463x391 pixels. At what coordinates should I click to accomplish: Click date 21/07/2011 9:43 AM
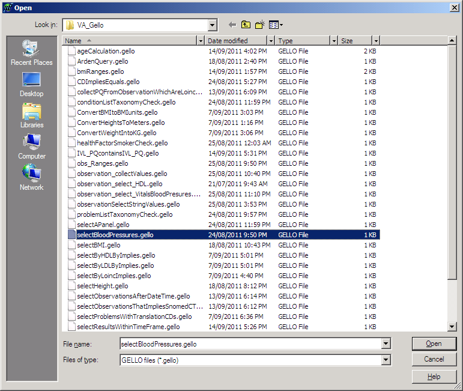[238, 184]
